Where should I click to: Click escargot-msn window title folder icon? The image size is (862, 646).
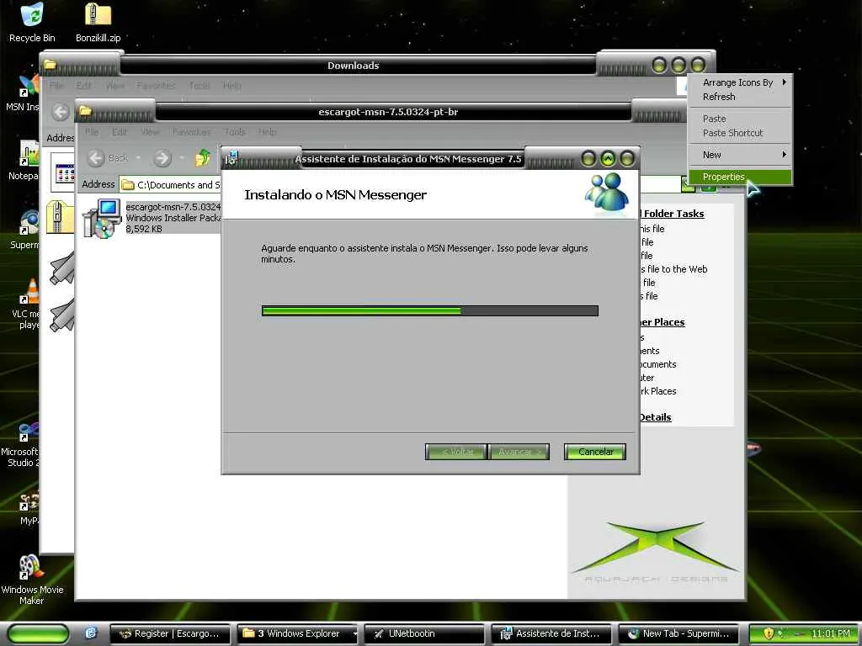[85, 111]
